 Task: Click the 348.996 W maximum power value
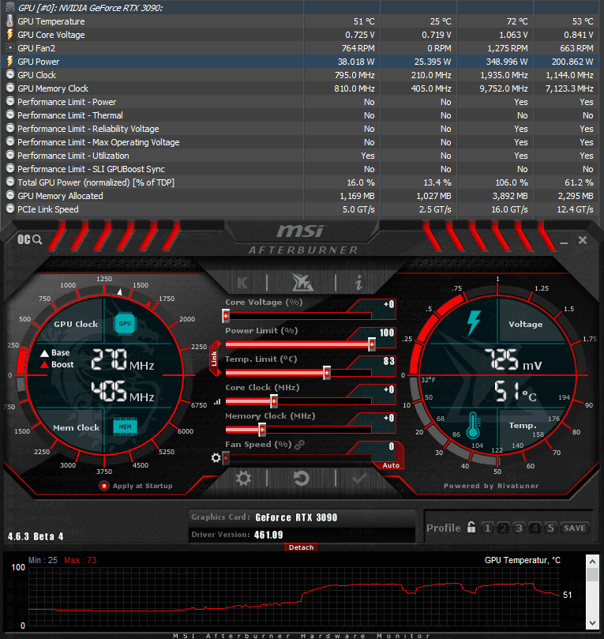[507, 62]
